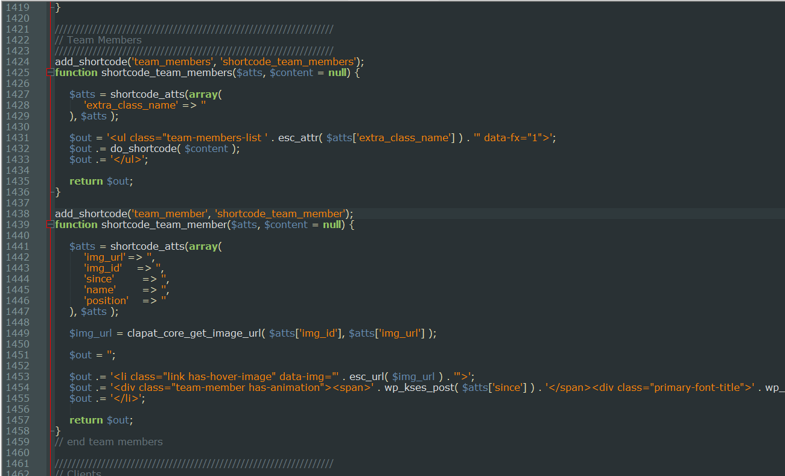Click line number 1454 in the margin
The image size is (785, 476).
pos(17,387)
